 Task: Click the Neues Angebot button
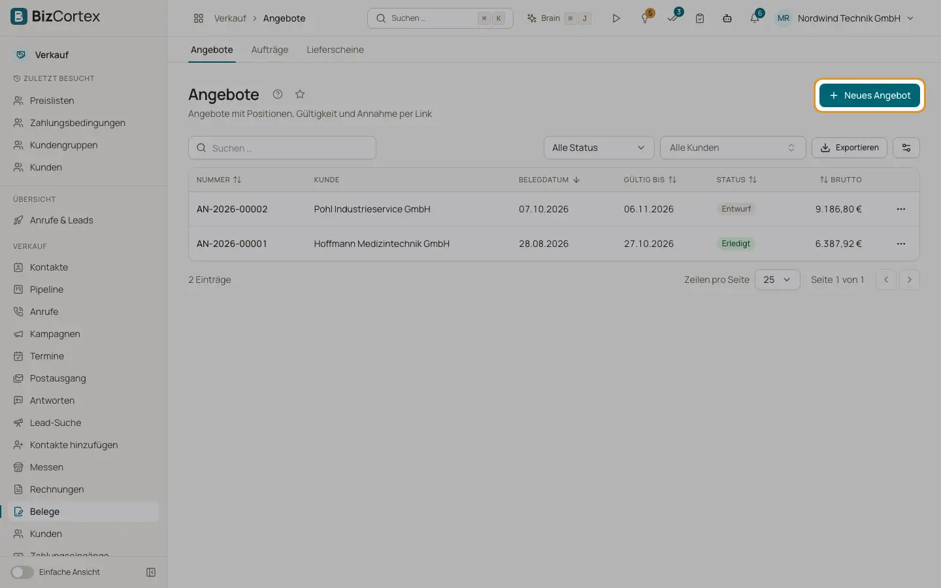point(870,95)
